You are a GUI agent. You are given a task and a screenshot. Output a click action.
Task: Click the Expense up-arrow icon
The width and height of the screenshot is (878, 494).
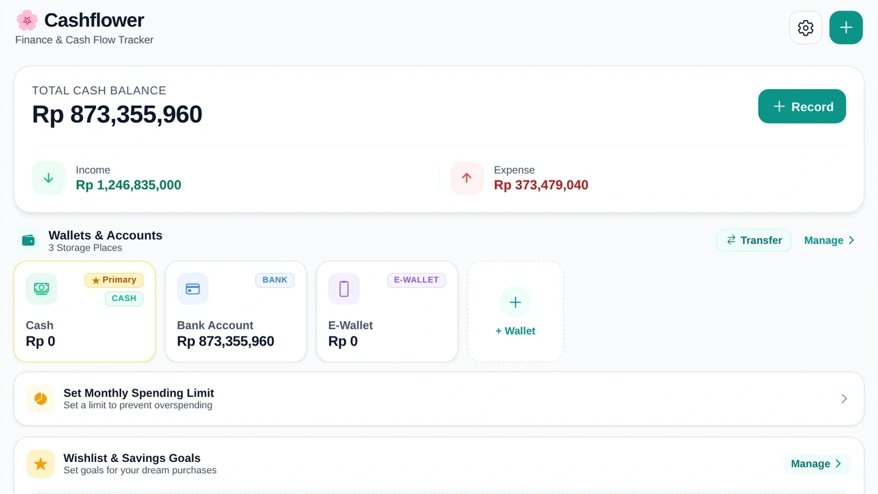pyautogui.click(x=467, y=178)
